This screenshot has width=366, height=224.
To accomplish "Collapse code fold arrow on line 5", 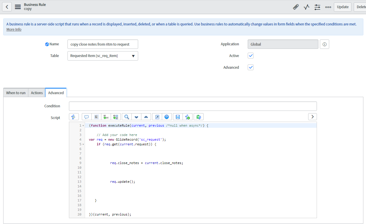I will (83, 144).
